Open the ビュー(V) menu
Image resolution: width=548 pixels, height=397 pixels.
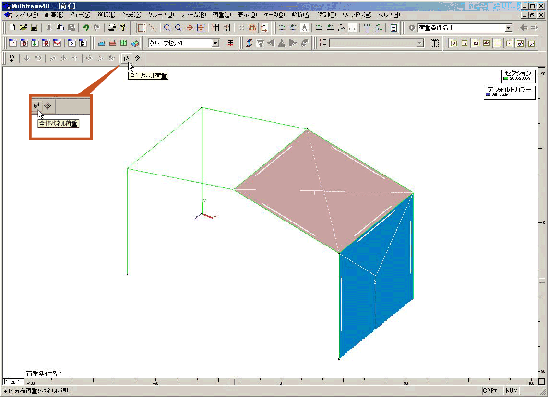(80, 15)
